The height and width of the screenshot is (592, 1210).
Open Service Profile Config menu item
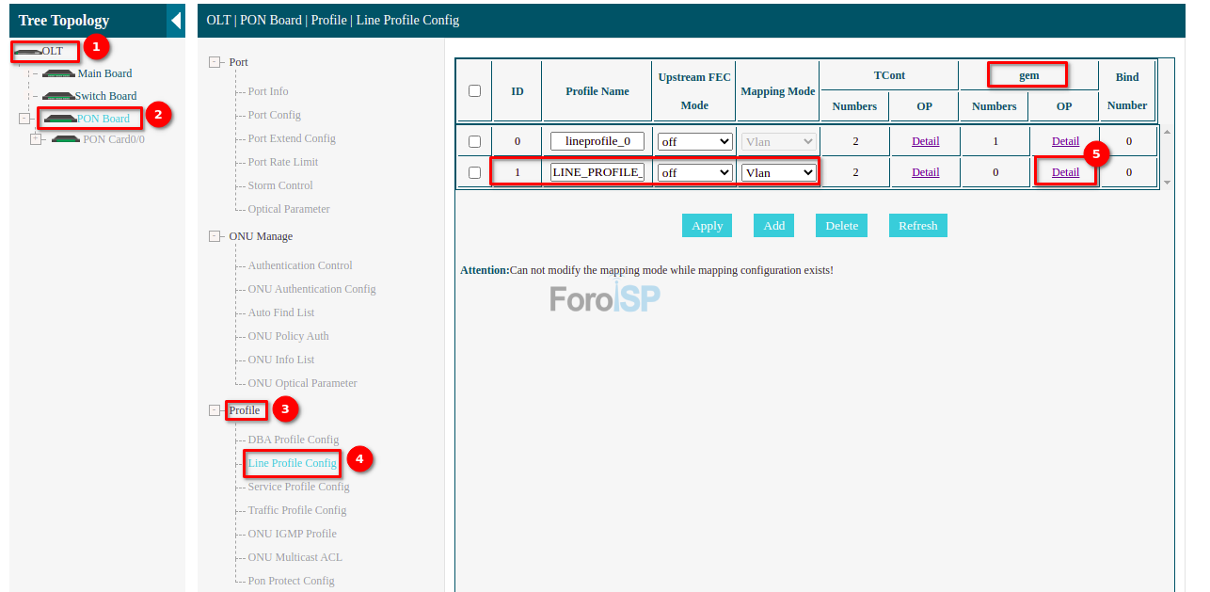(298, 487)
